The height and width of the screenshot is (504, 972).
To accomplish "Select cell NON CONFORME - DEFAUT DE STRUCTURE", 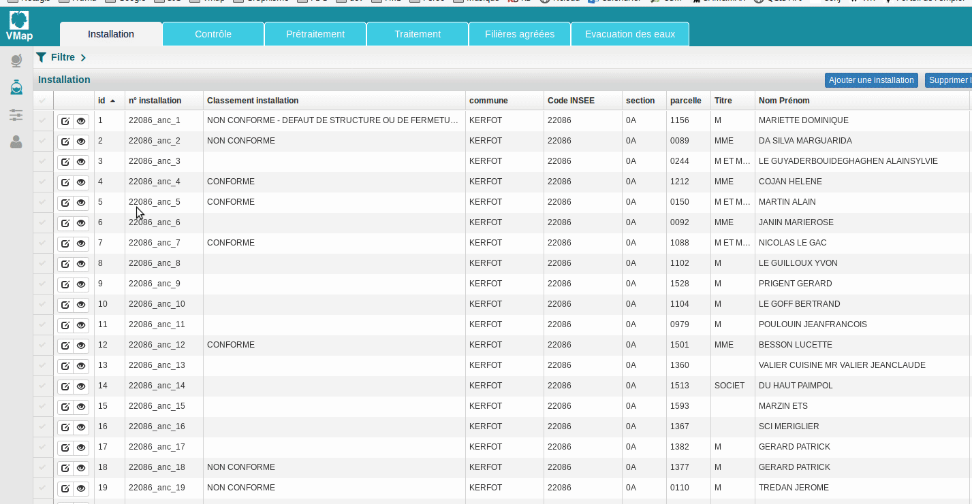I will point(333,120).
